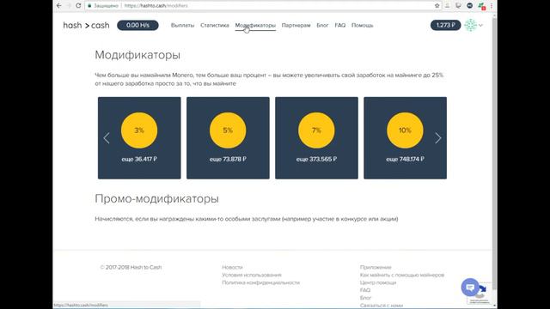Open the Политика конфиденциальности footer link

261,282
